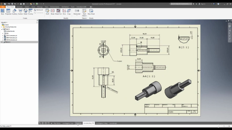Screen dimensions: 232x130
Task: Open the Vault ribbon tab
Action: click(72, 7)
